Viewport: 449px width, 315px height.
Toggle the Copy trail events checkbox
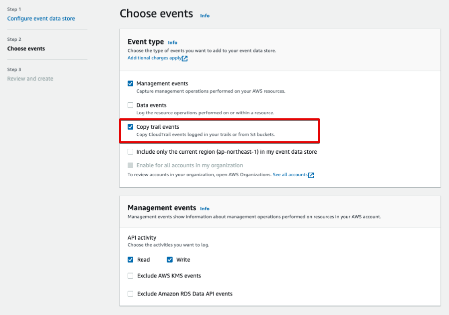click(130, 127)
